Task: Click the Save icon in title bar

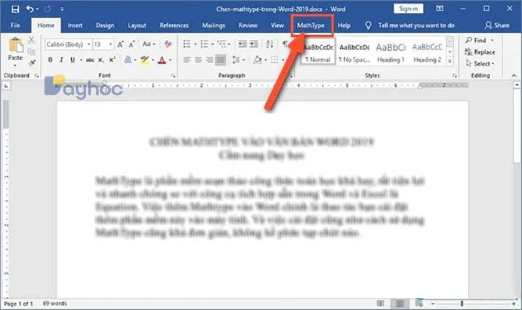Action: 15,9
